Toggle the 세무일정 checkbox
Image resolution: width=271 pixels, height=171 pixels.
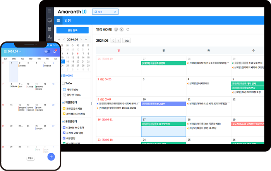pyautogui.click(x=64, y=138)
